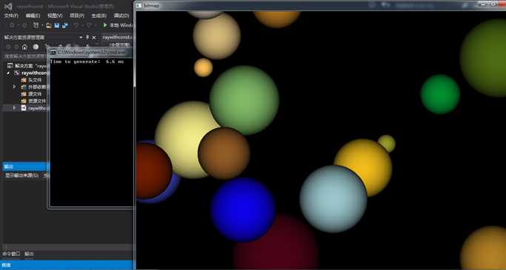Click the output panel horizontal scrollbar
Screen dimensions: 506x270
click(67, 246)
